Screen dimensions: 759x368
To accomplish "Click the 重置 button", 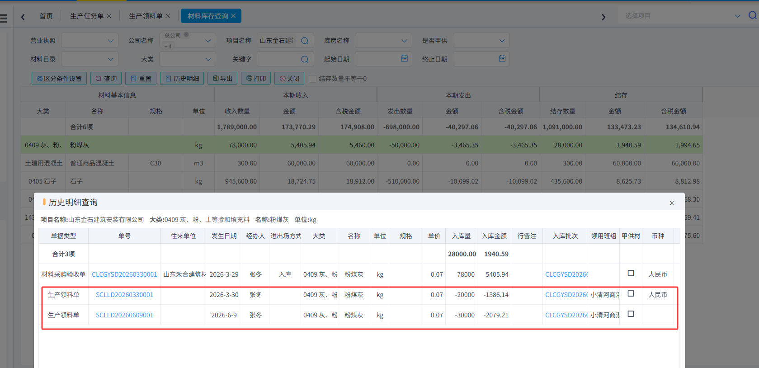I will click(x=141, y=79).
